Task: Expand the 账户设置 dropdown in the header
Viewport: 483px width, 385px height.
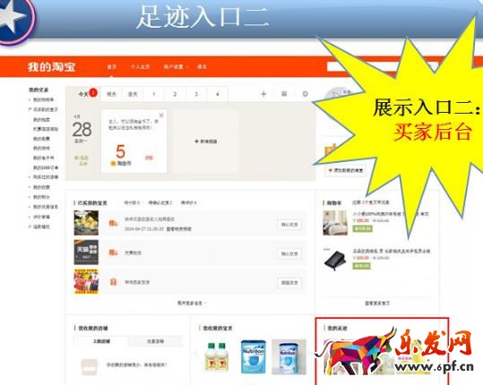Action: pos(175,67)
